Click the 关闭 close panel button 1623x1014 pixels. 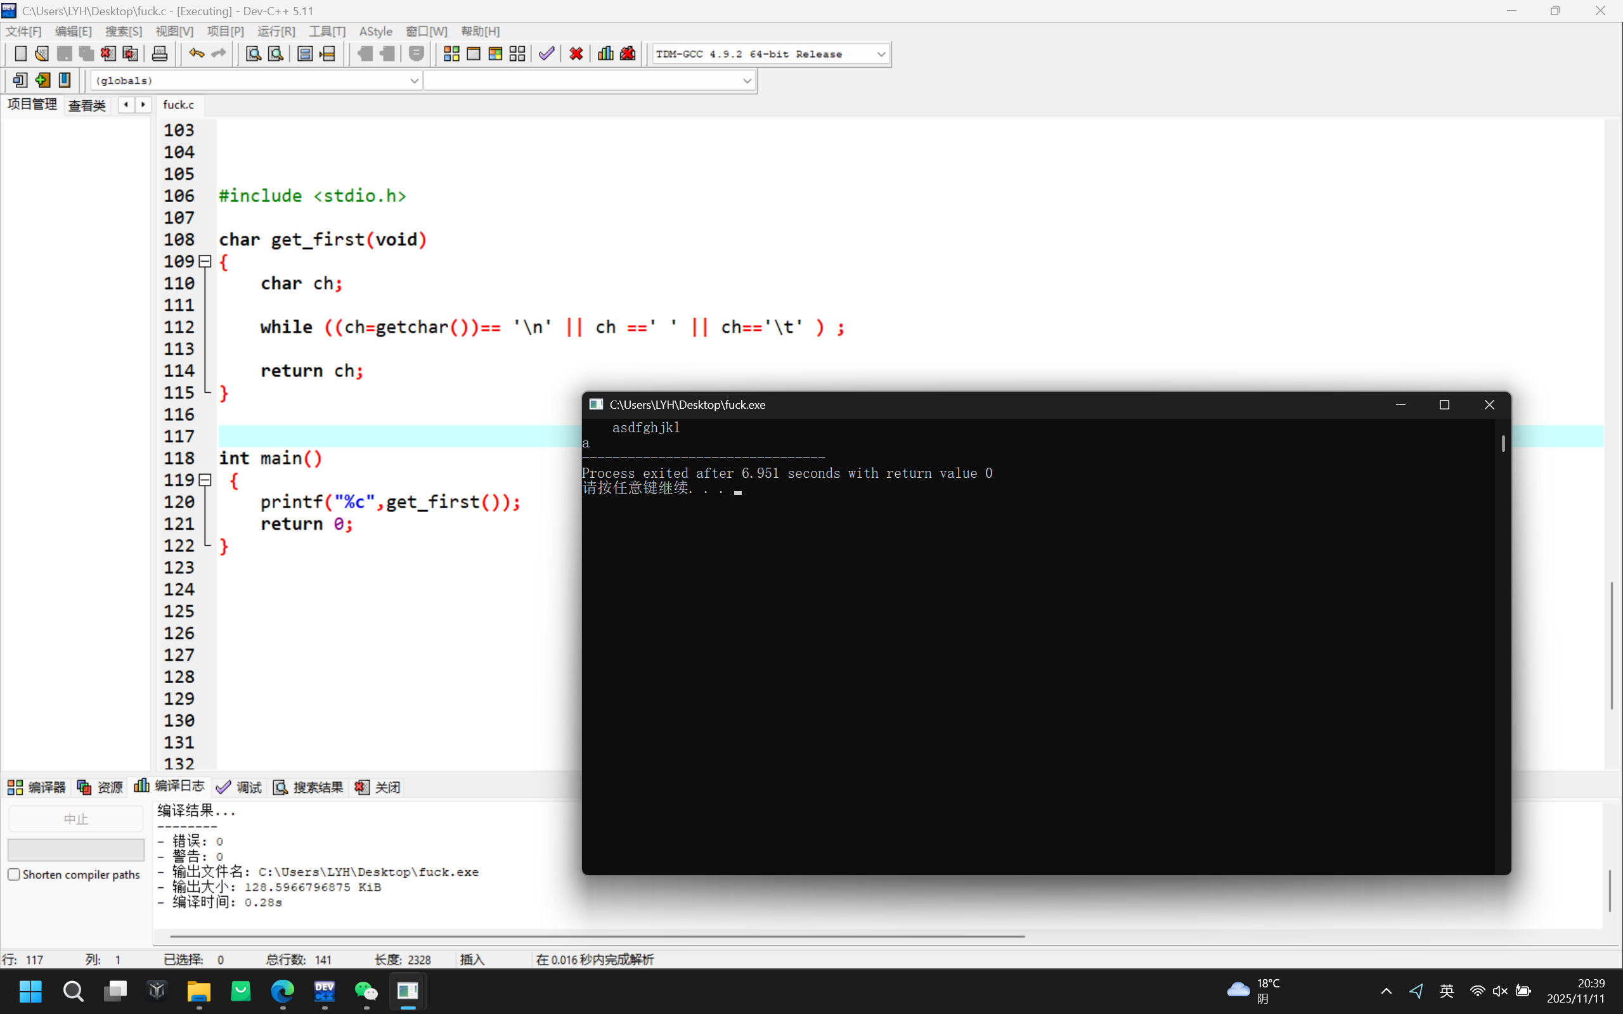click(x=378, y=787)
